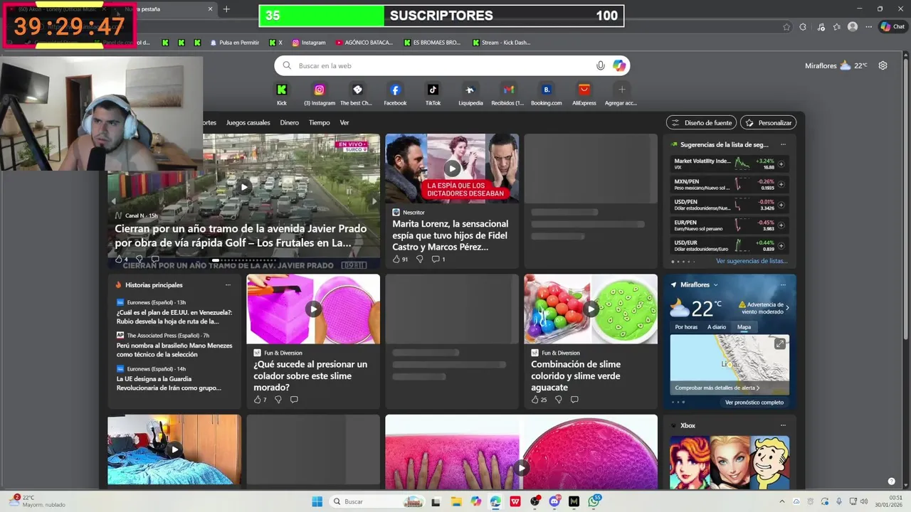Screen dimensions: 911x512
Task: Open the Instagram bookmark in favorites bar
Action: pyautogui.click(x=308, y=43)
